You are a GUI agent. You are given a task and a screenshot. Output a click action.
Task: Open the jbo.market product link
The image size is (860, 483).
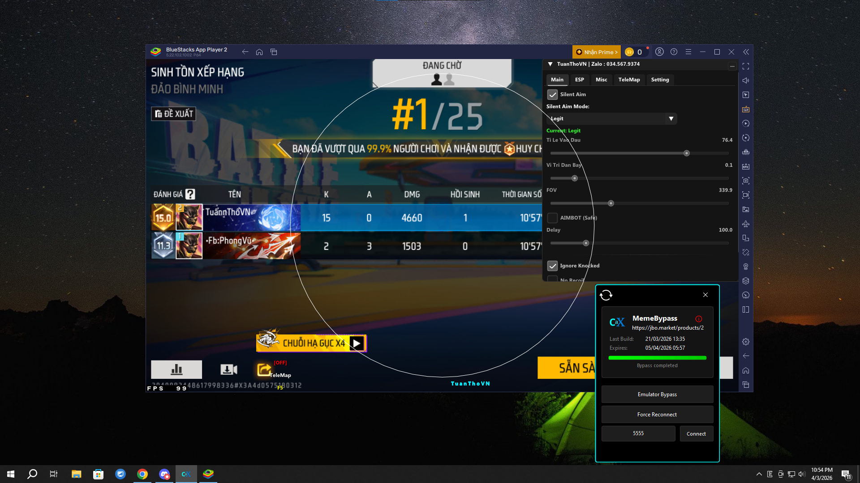pos(668,328)
